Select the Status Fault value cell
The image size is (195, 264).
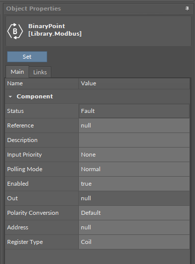pyautogui.click(x=134, y=111)
